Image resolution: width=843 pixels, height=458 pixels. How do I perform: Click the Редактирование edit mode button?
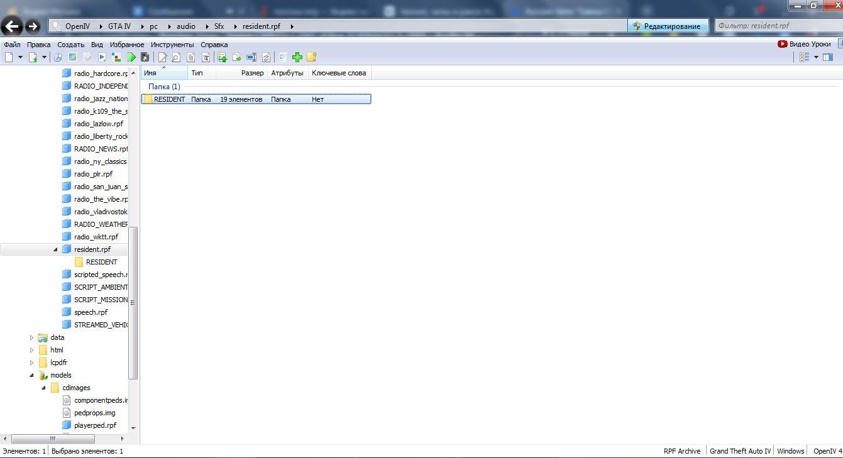click(668, 26)
